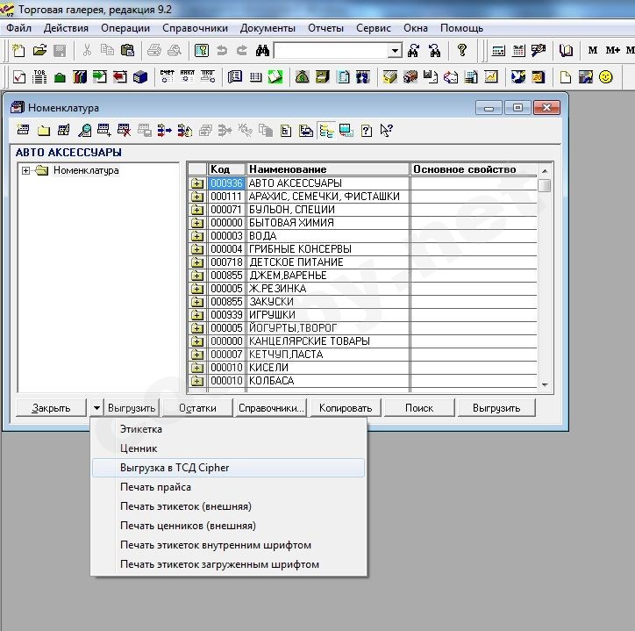Click the binoculars Find icon
This screenshot has height=631, width=635.
(262, 51)
